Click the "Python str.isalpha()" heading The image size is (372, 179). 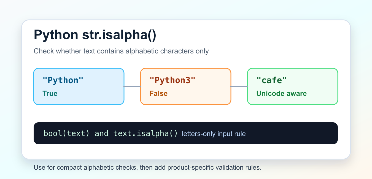tap(95, 35)
